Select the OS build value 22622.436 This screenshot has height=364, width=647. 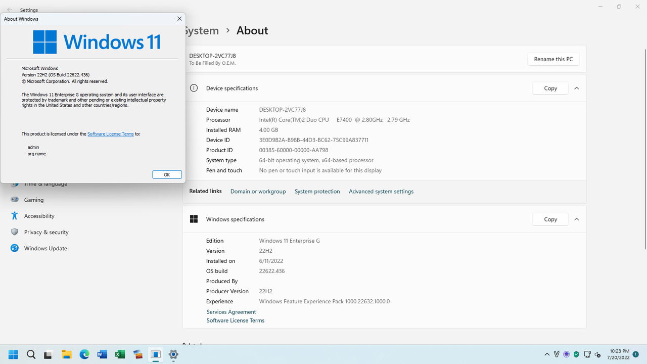[272, 271]
